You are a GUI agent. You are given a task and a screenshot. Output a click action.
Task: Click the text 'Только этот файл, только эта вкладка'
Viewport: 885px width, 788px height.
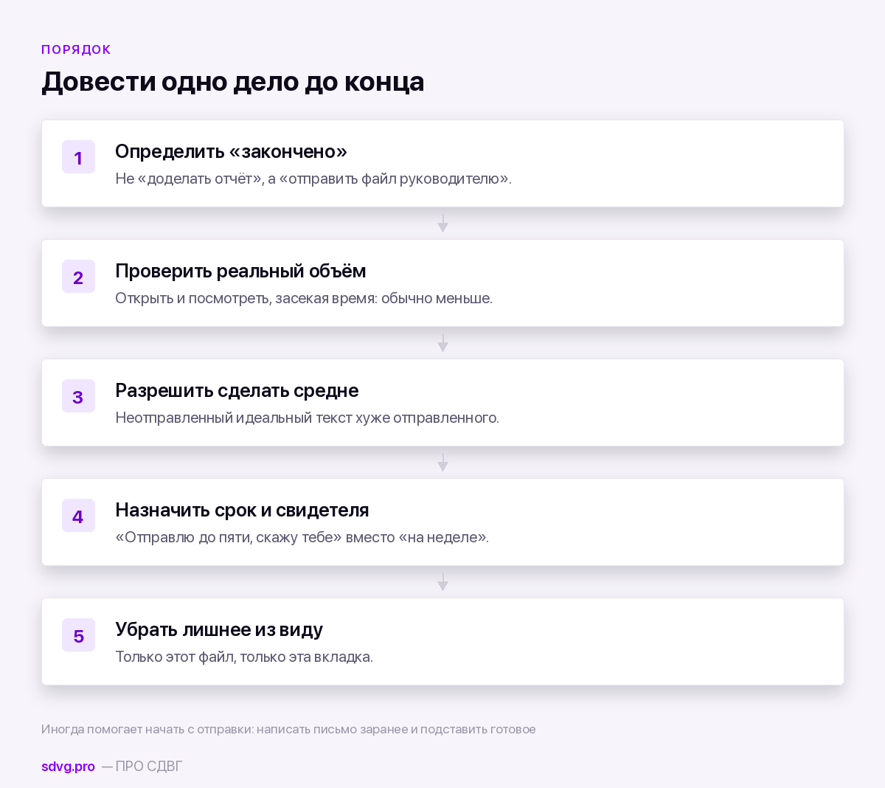[x=243, y=657]
